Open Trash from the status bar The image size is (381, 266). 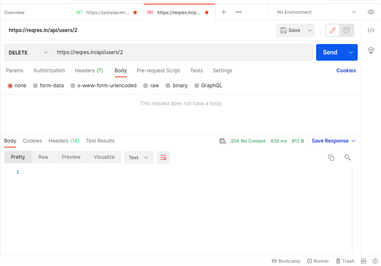click(x=345, y=261)
